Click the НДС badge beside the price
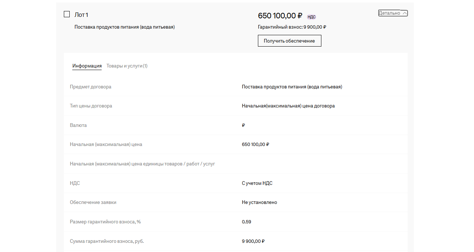The height and width of the screenshot is (252, 474). [311, 17]
